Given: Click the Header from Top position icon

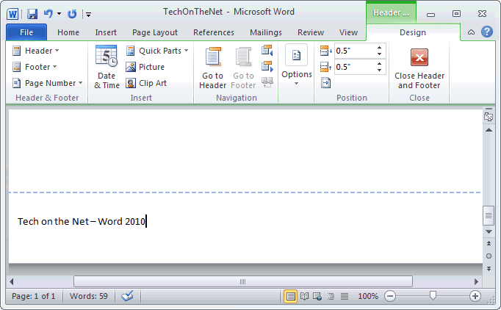Looking at the screenshot, I should pos(326,51).
